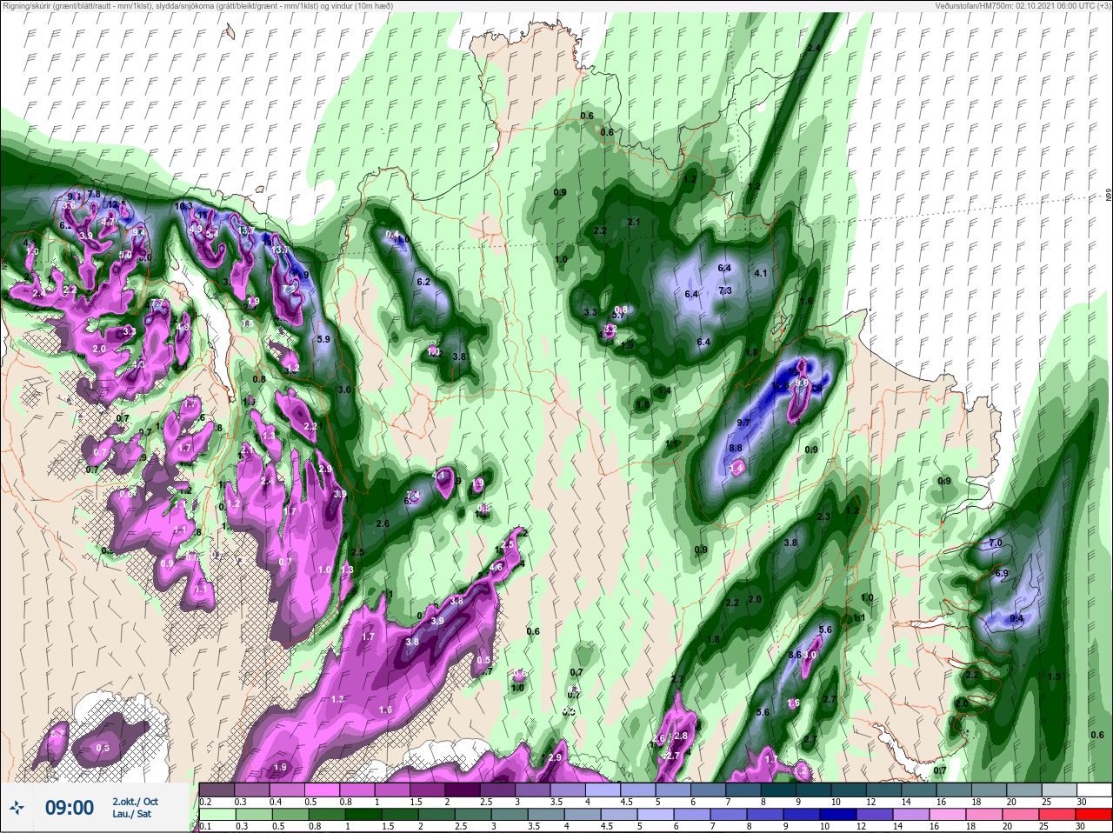Click the 7.8 value in the far northwest
1113x833 pixels.
pos(95,193)
